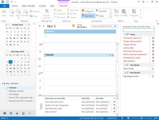Click the new task input field
The width and height of the screenshot is (159, 120).
[139, 30]
